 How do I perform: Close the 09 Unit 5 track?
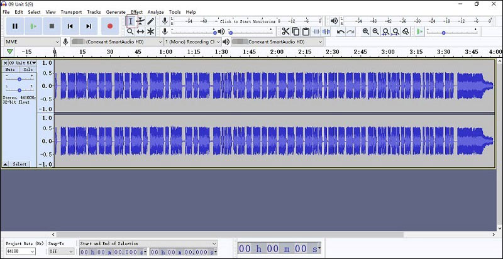(x=5, y=63)
